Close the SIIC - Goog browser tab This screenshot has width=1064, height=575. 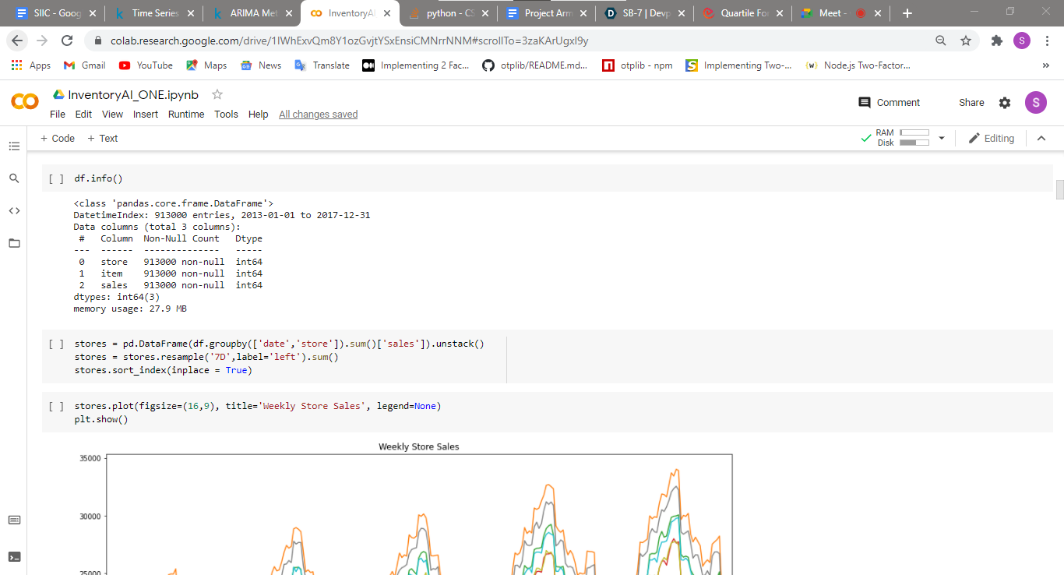click(93, 13)
